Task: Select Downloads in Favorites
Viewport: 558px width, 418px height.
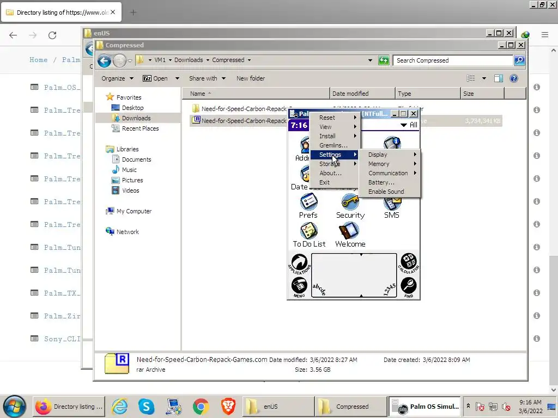Action: pos(136,118)
